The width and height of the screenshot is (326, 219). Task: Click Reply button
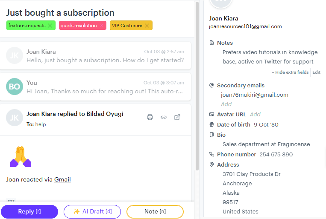(x=29, y=212)
